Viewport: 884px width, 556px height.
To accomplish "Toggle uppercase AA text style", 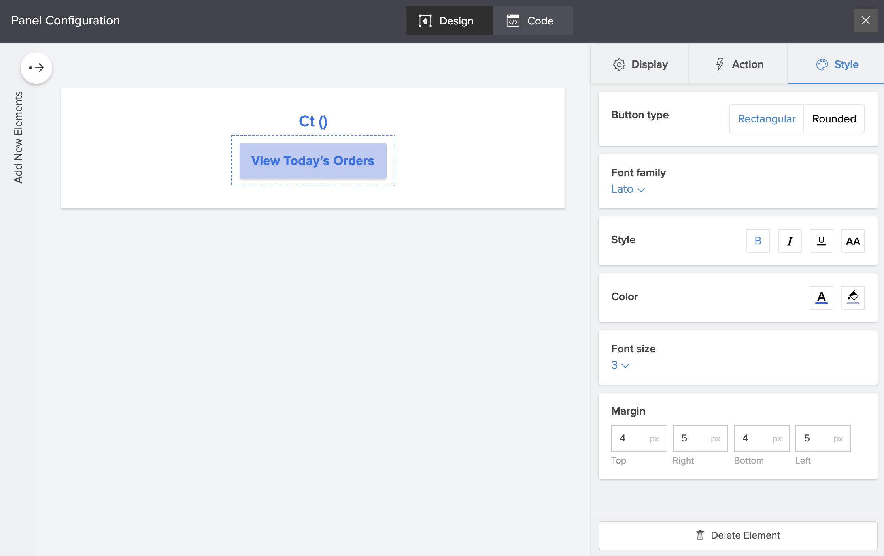I will click(853, 241).
